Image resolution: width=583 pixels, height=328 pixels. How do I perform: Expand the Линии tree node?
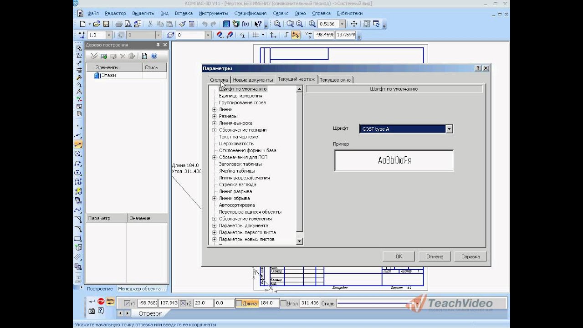[x=215, y=109]
